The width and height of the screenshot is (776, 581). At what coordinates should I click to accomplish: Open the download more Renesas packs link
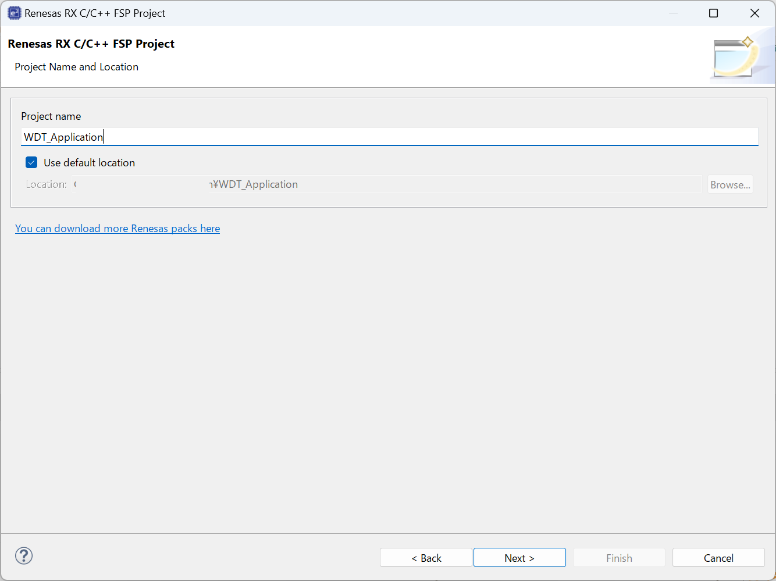[118, 229]
